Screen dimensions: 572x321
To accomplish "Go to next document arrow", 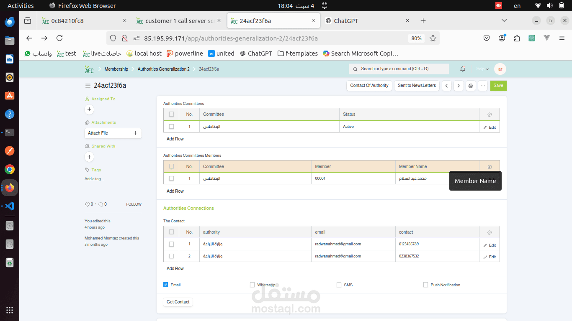I will click(x=459, y=86).
